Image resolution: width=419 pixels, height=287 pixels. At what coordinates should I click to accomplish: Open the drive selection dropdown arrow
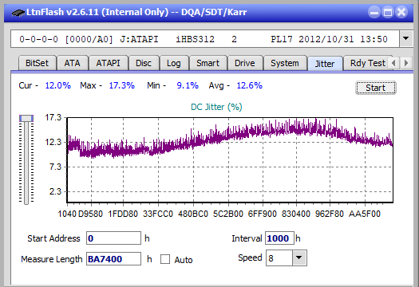click(x=406, y=39)
